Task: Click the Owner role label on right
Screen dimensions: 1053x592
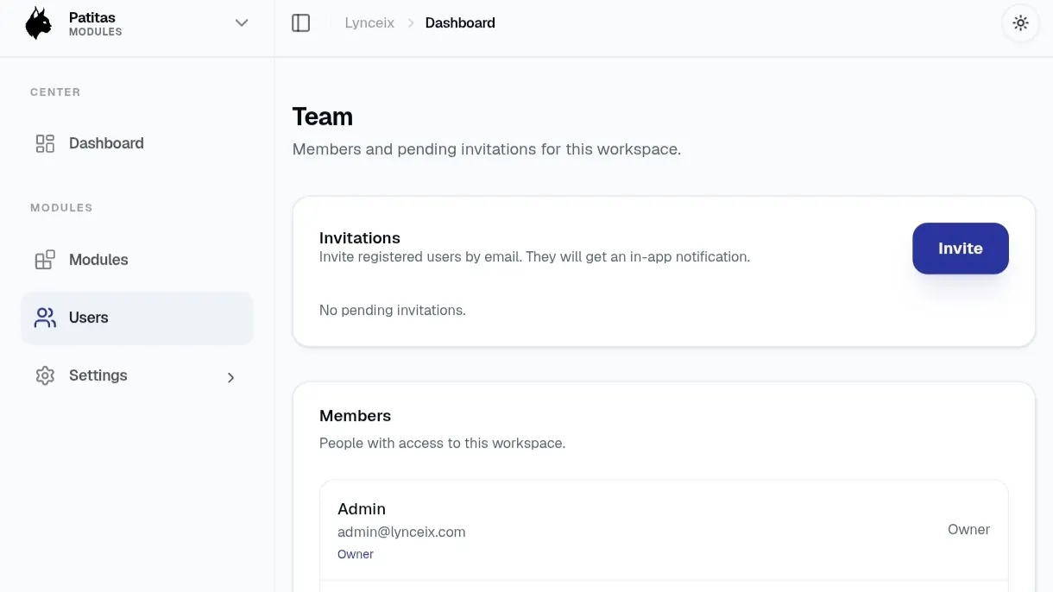Action: click(968, 530)
